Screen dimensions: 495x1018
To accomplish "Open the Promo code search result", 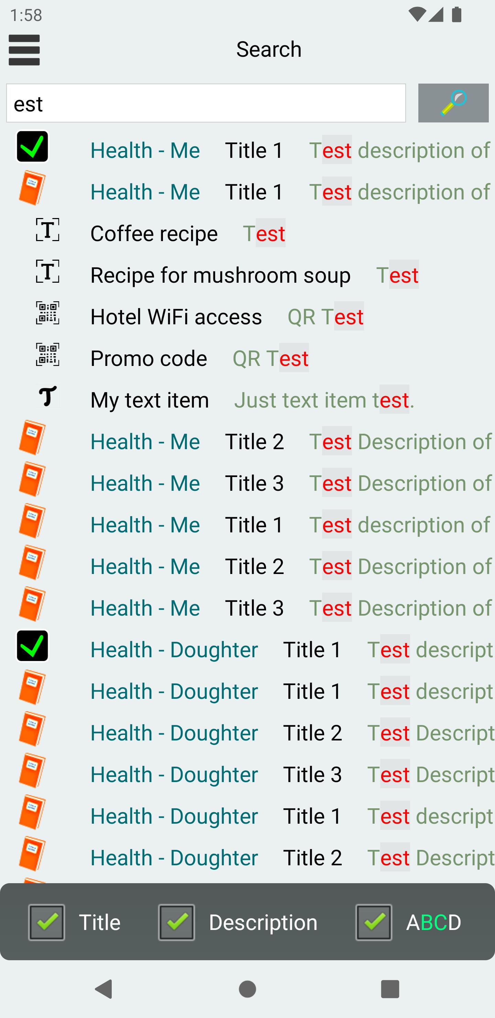I will (247, 358).
